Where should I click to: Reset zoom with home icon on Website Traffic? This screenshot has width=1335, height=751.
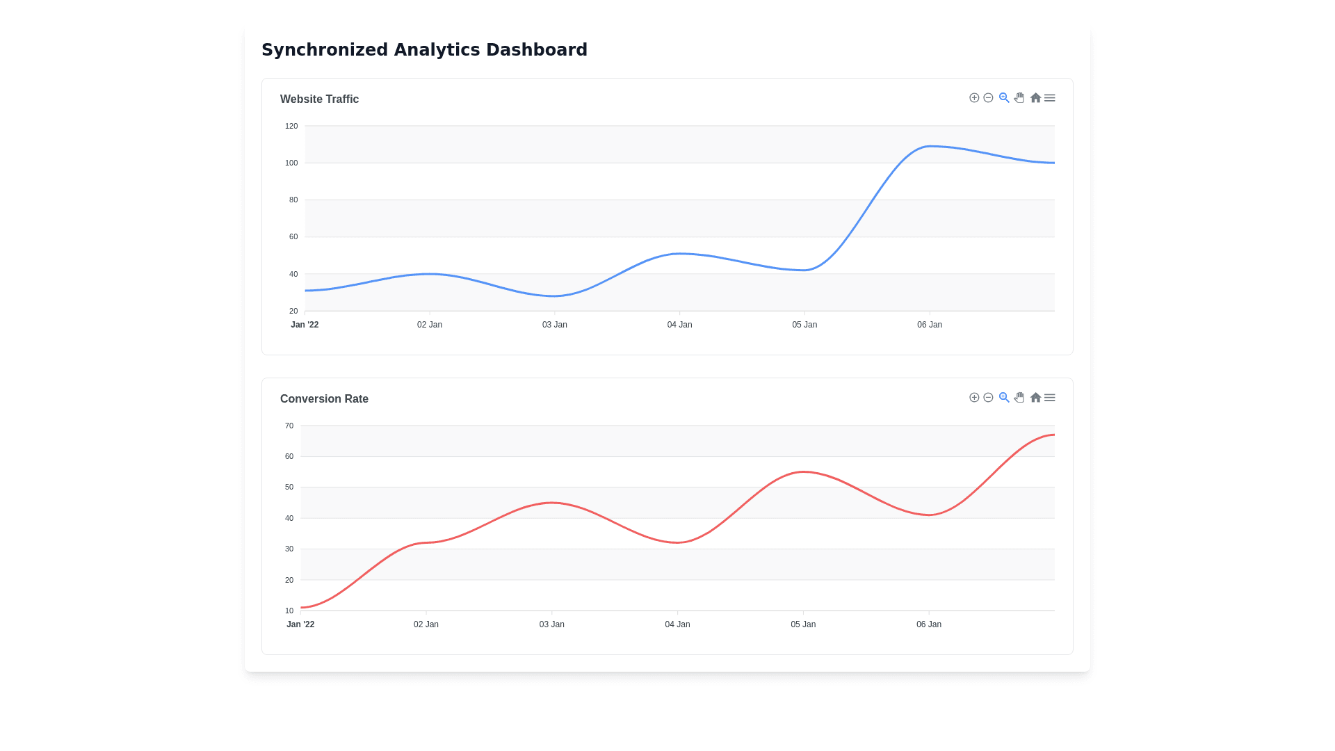coord(1035,98)
